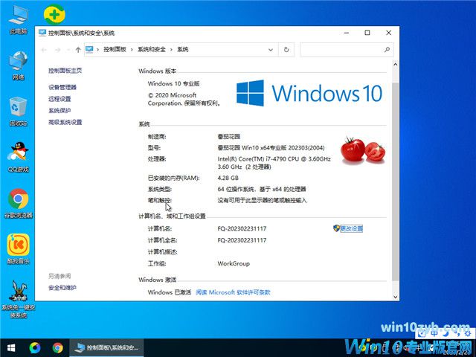Launch Chrome from the taskbar

click(58, 348)
